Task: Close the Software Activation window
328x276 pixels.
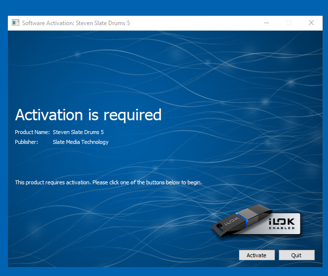Action: (311, 23)
